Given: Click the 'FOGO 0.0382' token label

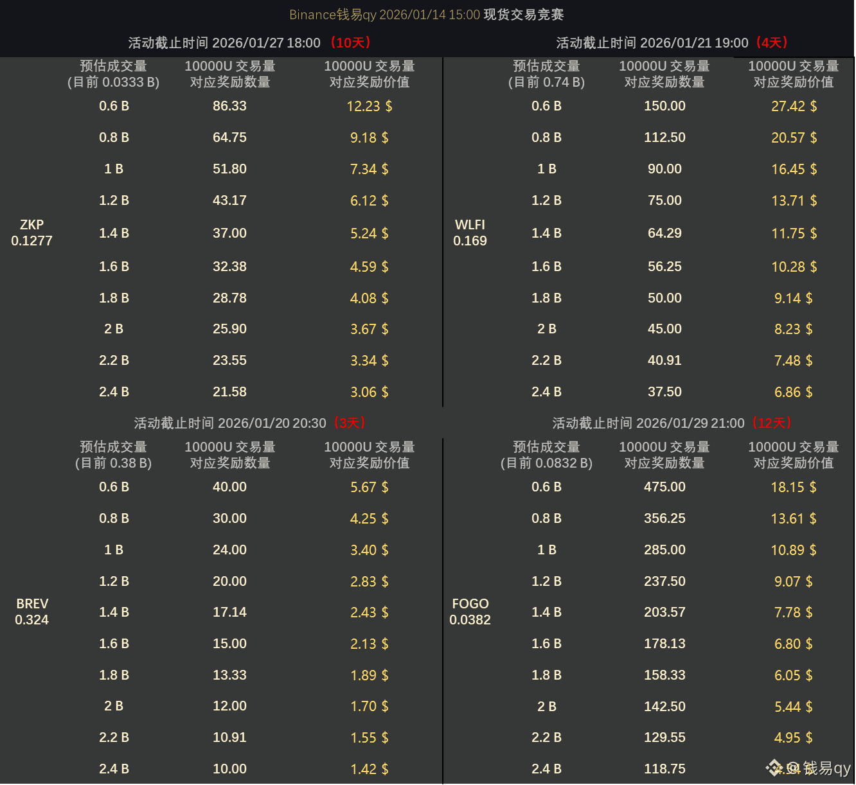Looking at the screenshot, I should point(470,612).
